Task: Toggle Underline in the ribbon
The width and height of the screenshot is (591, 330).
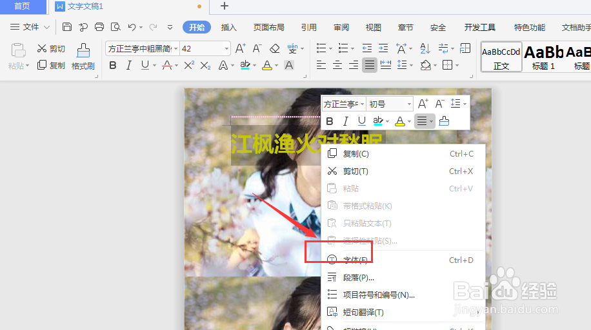Action: point(145,65)
